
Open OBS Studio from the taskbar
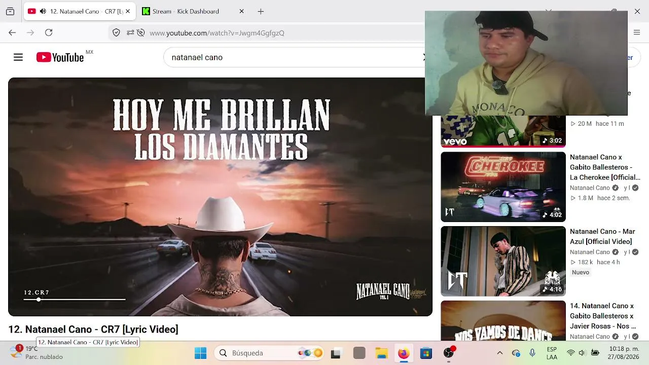click(x=449, y=353)
